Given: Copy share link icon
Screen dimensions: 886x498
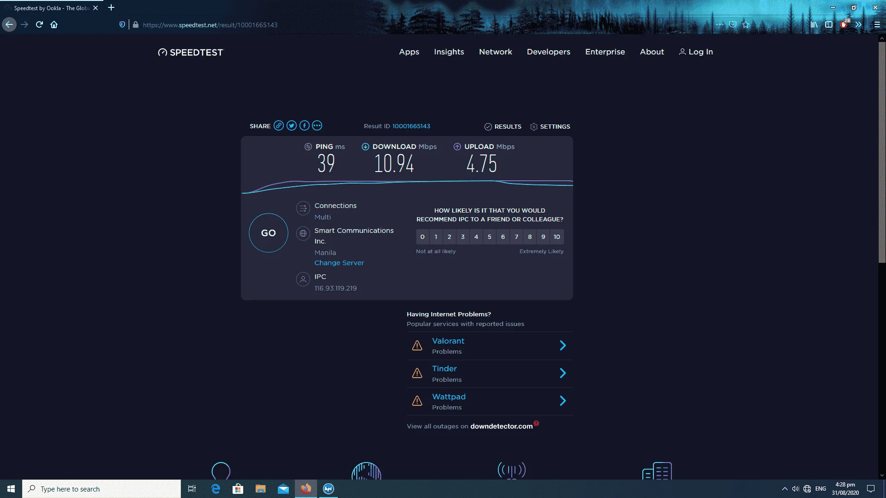Looking at the screenshot, I should click(x=278, y=125).
